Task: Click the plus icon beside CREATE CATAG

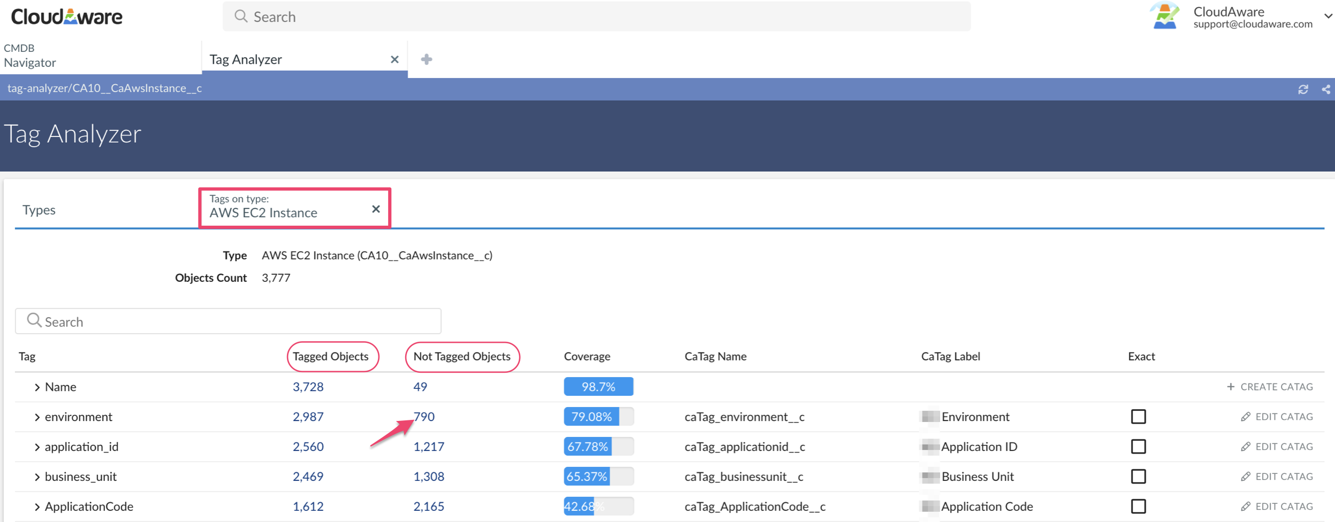Action: pos(1231,387)
